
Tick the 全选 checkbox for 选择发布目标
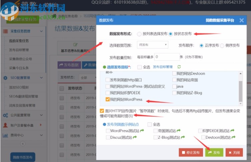tap(139, 67)
